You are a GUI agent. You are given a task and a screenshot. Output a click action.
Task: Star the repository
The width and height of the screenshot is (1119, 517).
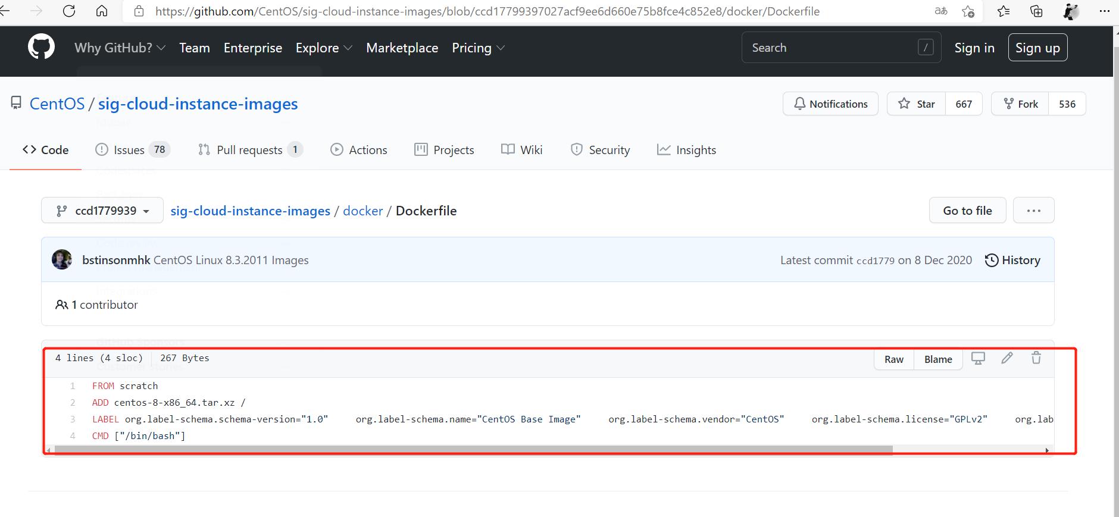(917, 104)
